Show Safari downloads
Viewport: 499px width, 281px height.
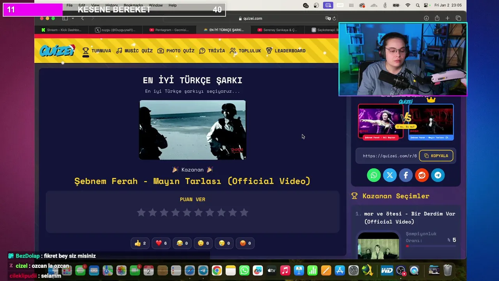pyautogui.click(x=426, y=18)
